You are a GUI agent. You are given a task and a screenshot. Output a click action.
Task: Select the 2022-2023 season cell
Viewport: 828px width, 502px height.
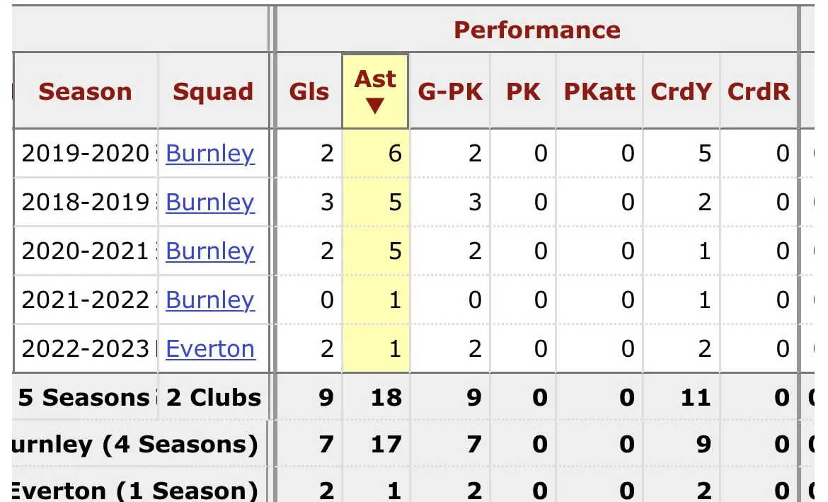(x=85, y=349)
